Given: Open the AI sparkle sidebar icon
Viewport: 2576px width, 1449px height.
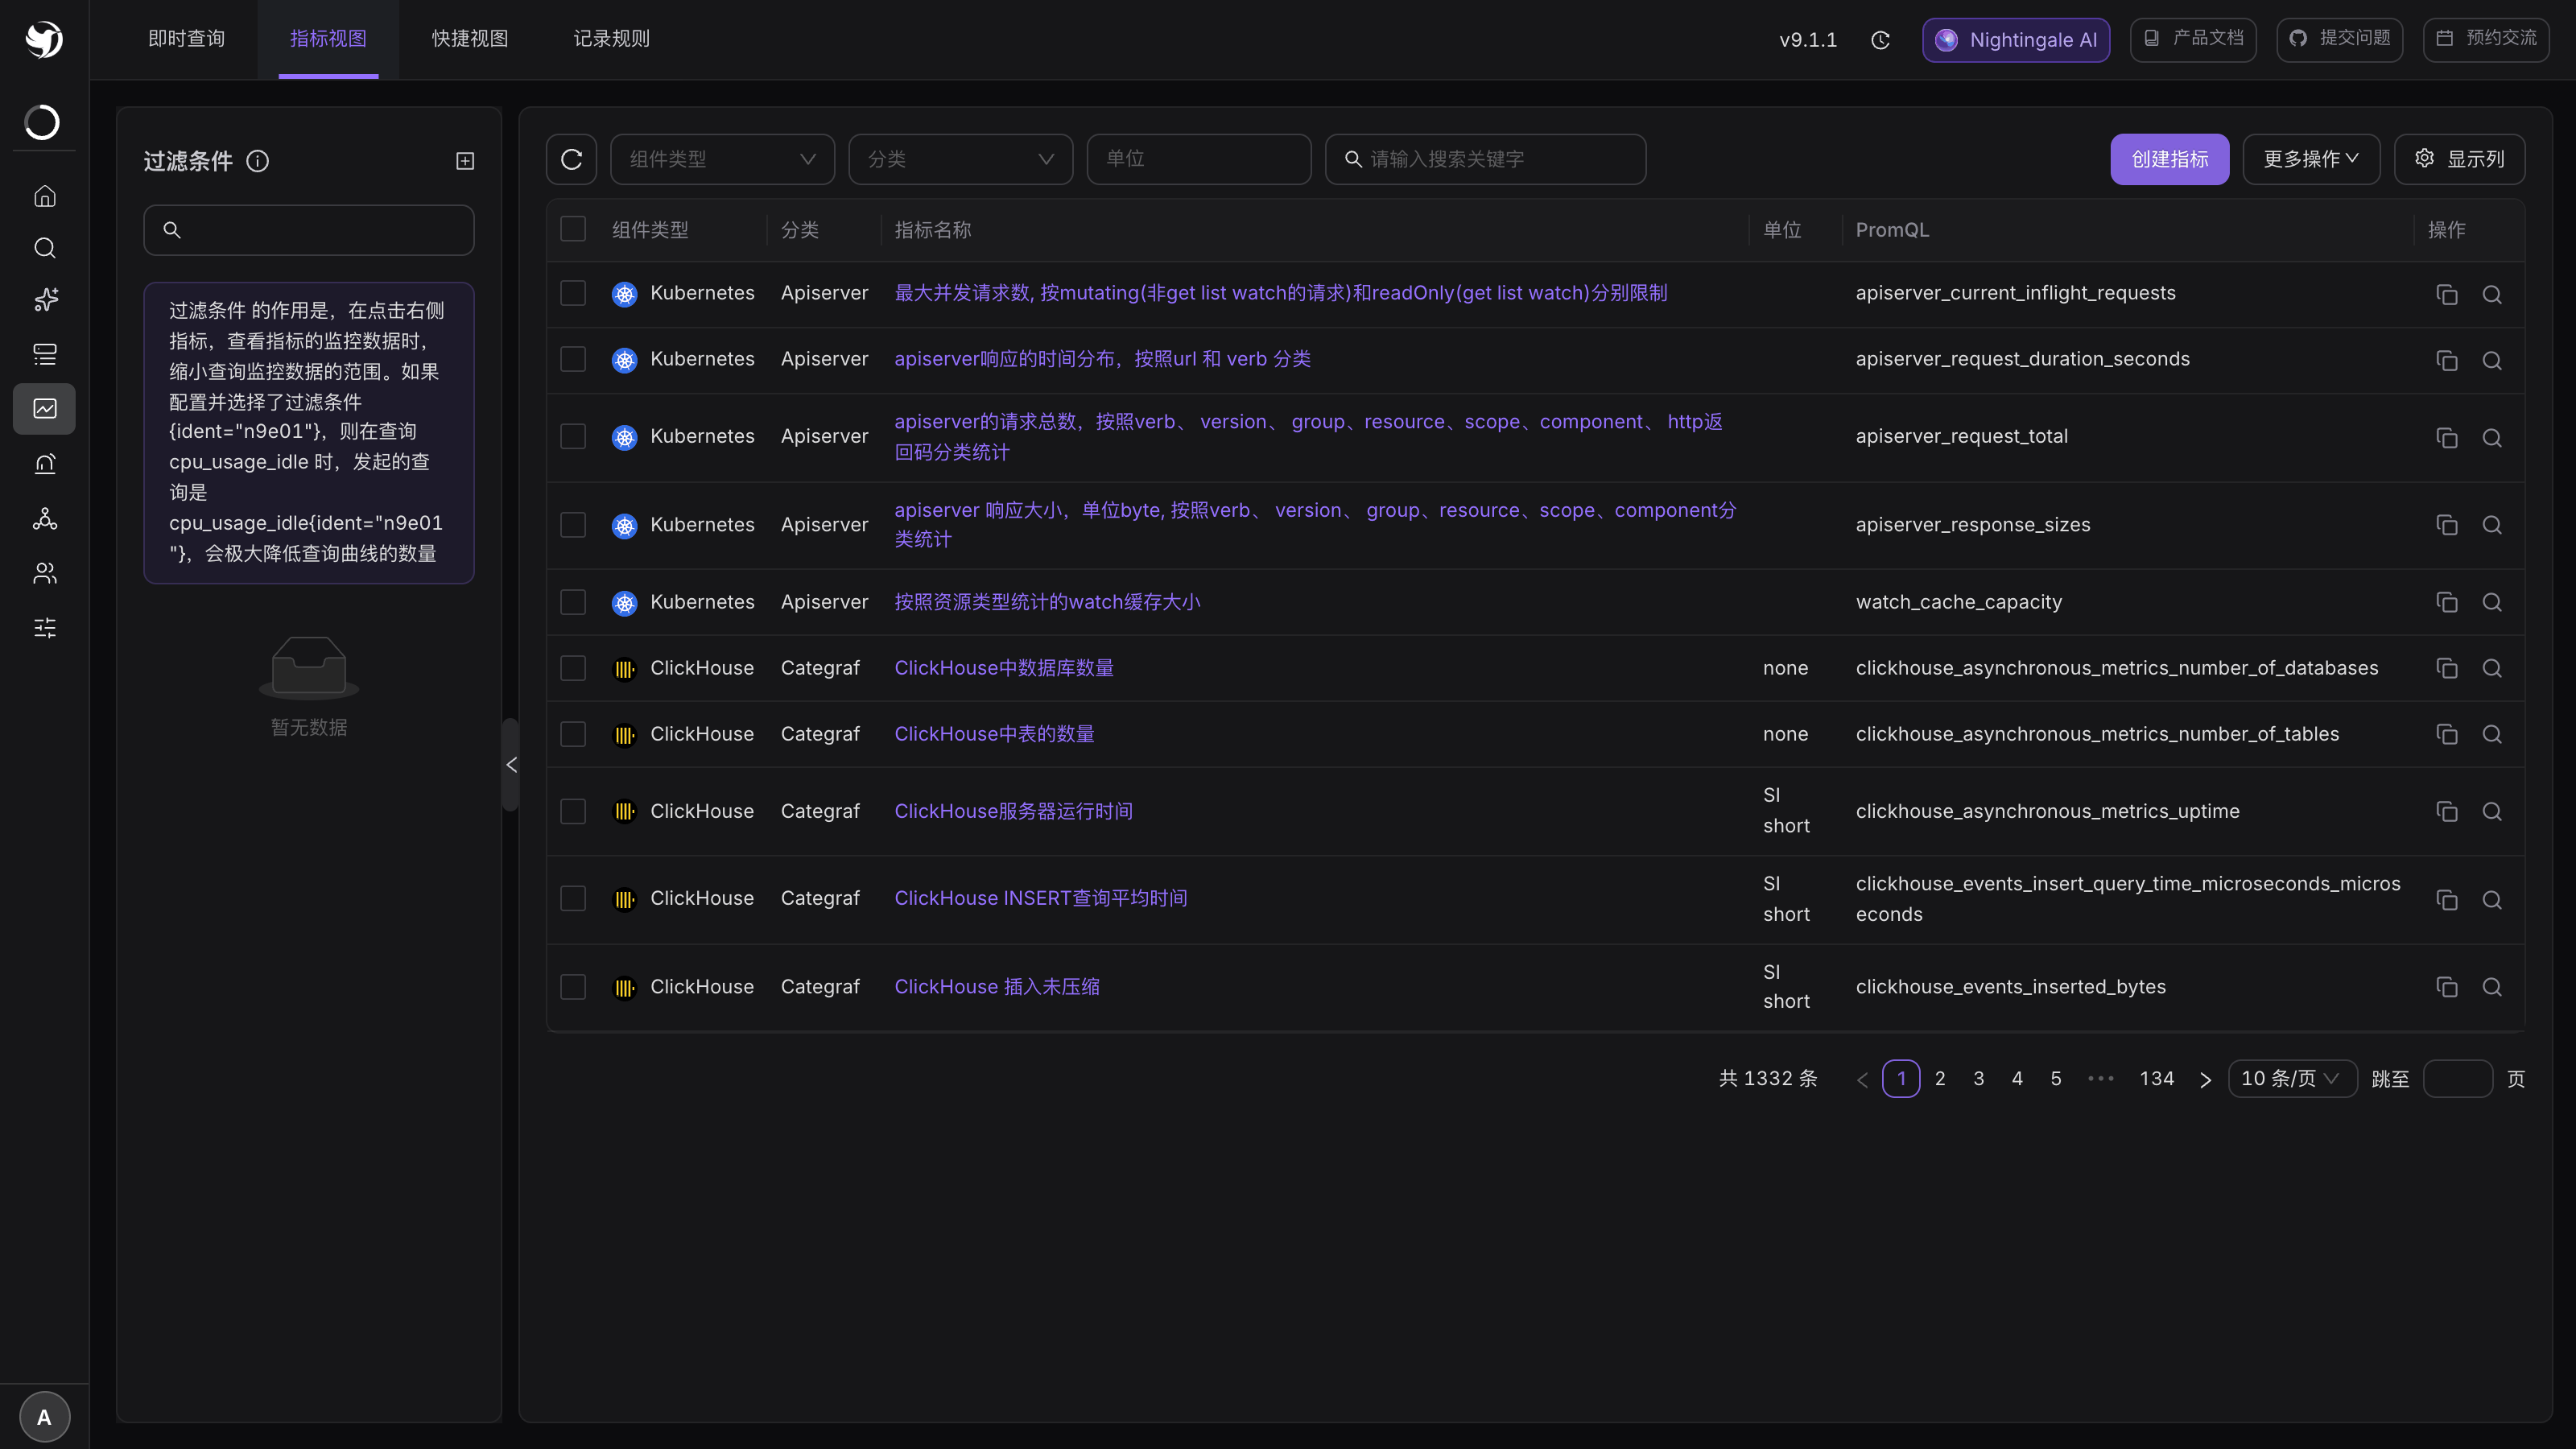Looking at the screenshot, I should [x=45, y=300].
